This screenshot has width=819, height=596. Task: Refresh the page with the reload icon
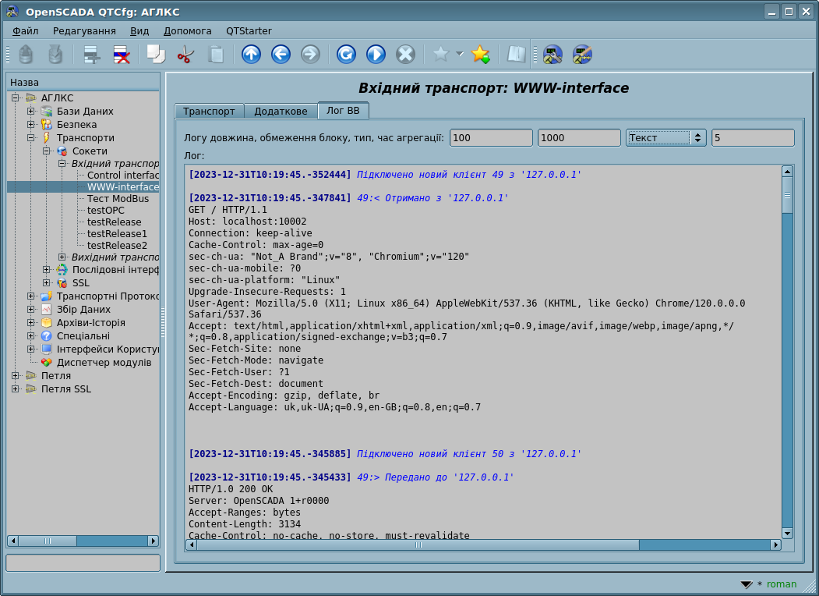click(346, 55)
